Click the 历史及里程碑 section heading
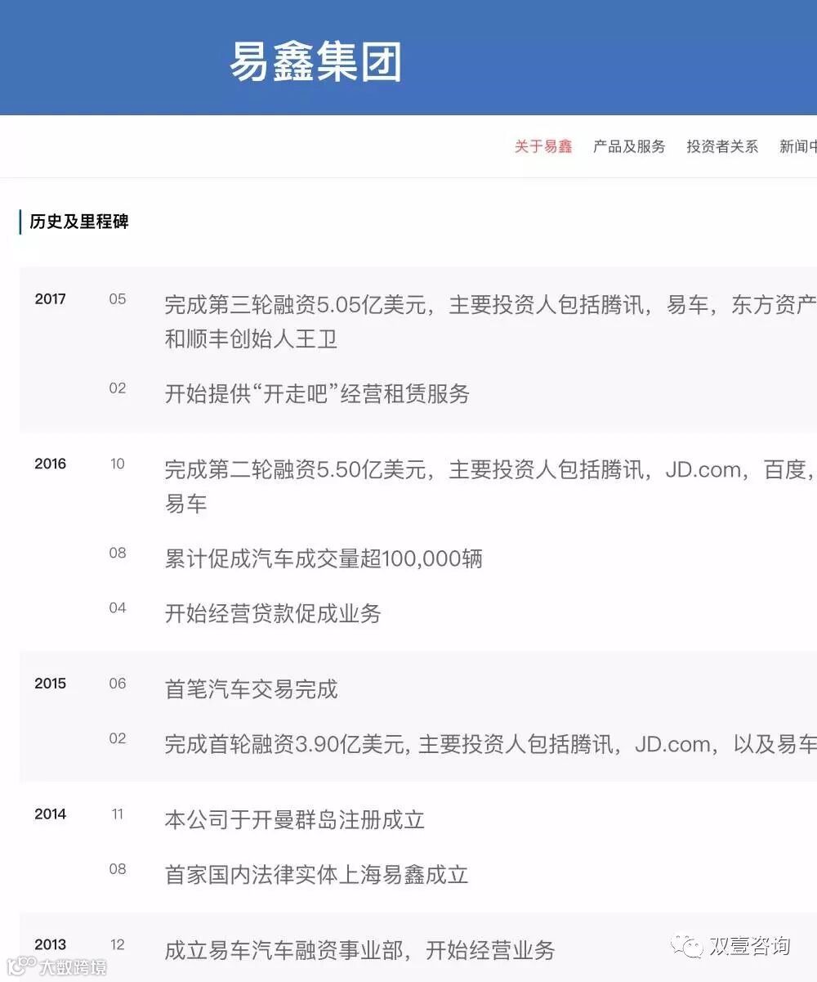 (79, 222)
